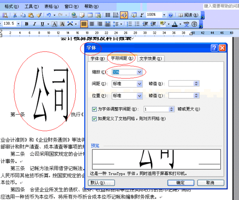Apply the text highlight color
The image size is (239, 200).
point(163,24)
